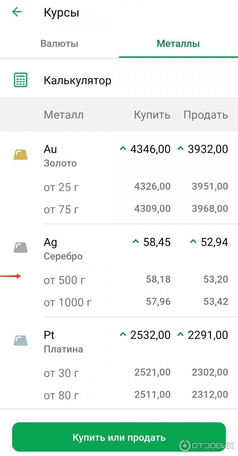Open the Au Золото row

(119, 156)
